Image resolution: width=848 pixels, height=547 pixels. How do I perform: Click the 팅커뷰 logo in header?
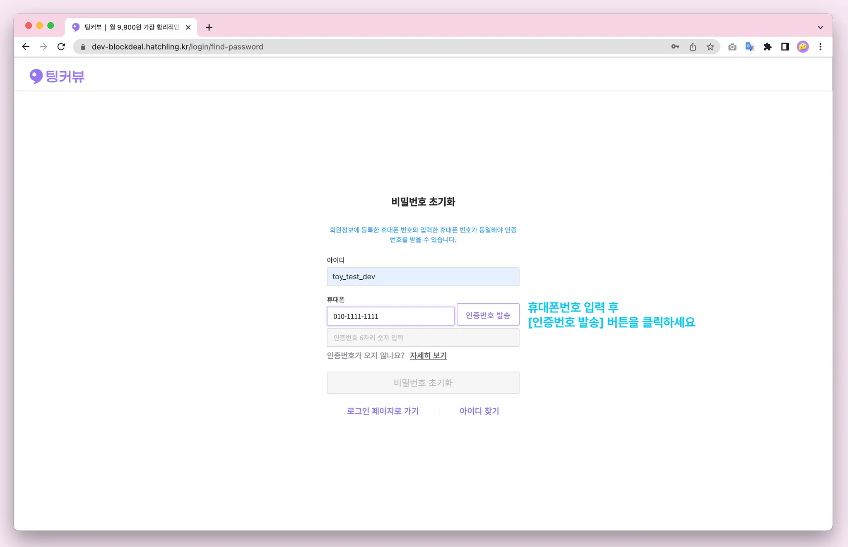57,76
